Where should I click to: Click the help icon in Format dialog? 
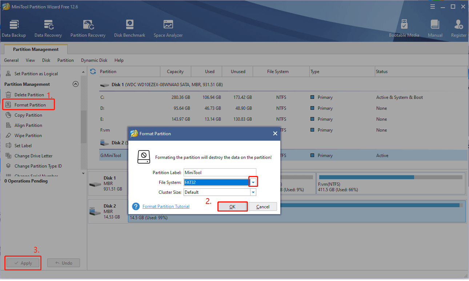click(136, 206)
